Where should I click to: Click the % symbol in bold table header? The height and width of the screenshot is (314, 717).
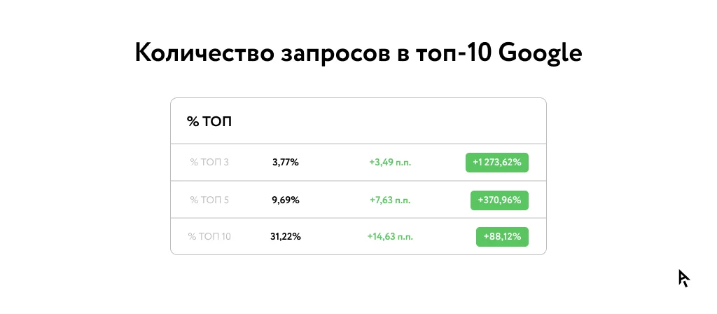tap(193, 122)
